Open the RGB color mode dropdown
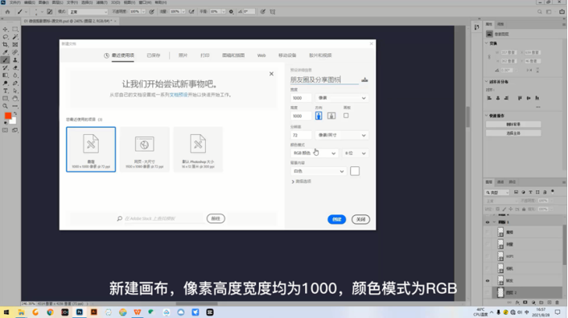The width and height of the screenshot is (568, 318). tap(314, 153)
